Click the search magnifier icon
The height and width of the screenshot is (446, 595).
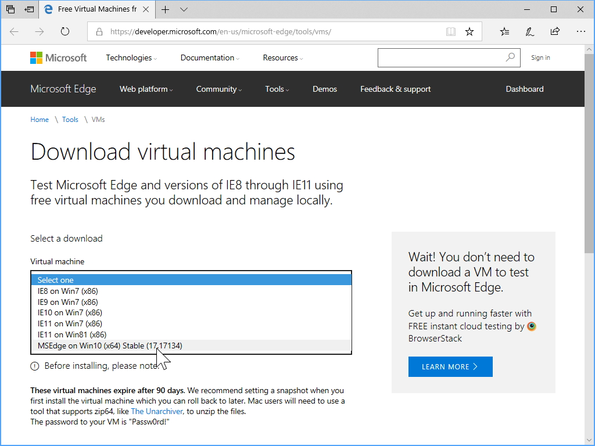tap(510, 57)
